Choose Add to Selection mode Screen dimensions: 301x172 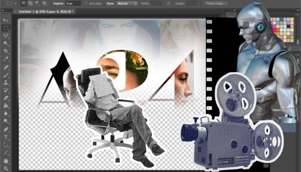(x=31, y=3)
